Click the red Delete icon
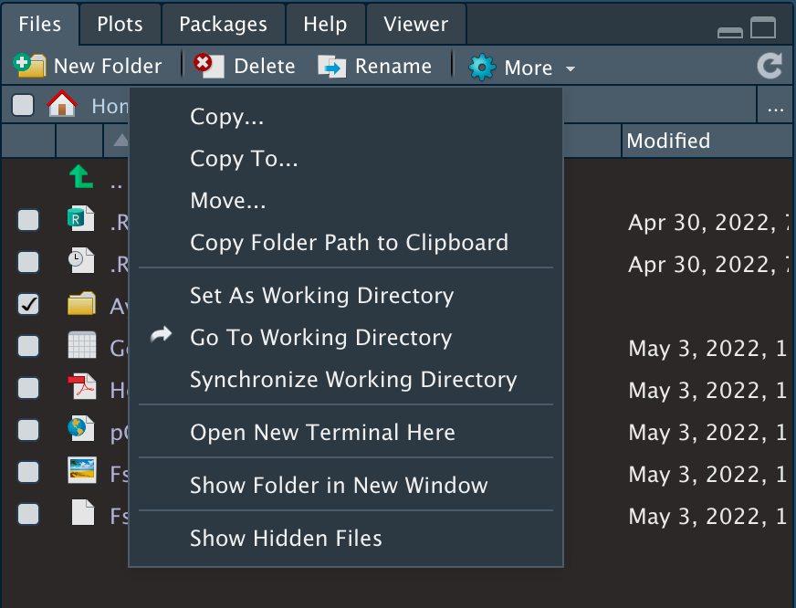This screenshot has height=608, width=796. (x=208, y=67)
